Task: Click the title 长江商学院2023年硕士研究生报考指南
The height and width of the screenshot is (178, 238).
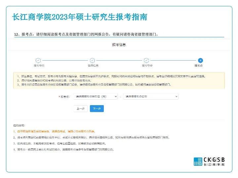Action: pyautogui.click(x=80, y=17)
